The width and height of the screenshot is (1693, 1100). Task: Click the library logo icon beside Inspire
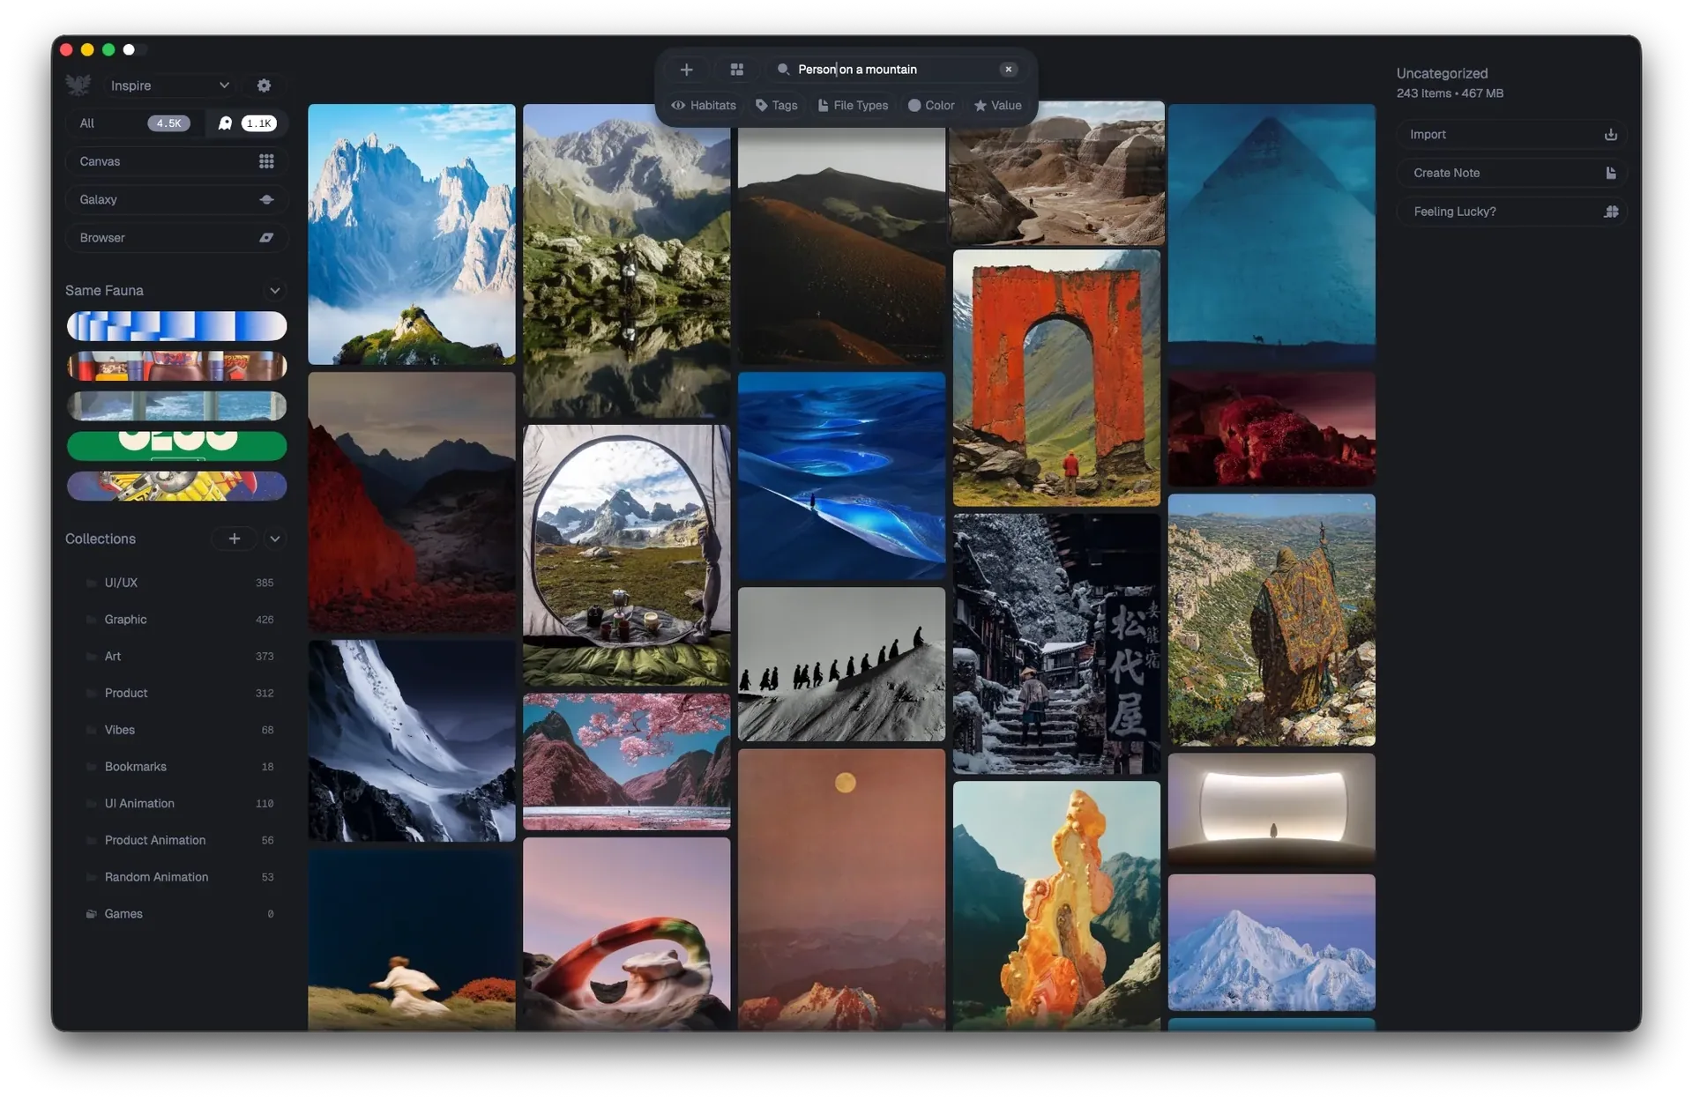pos(78,85)
